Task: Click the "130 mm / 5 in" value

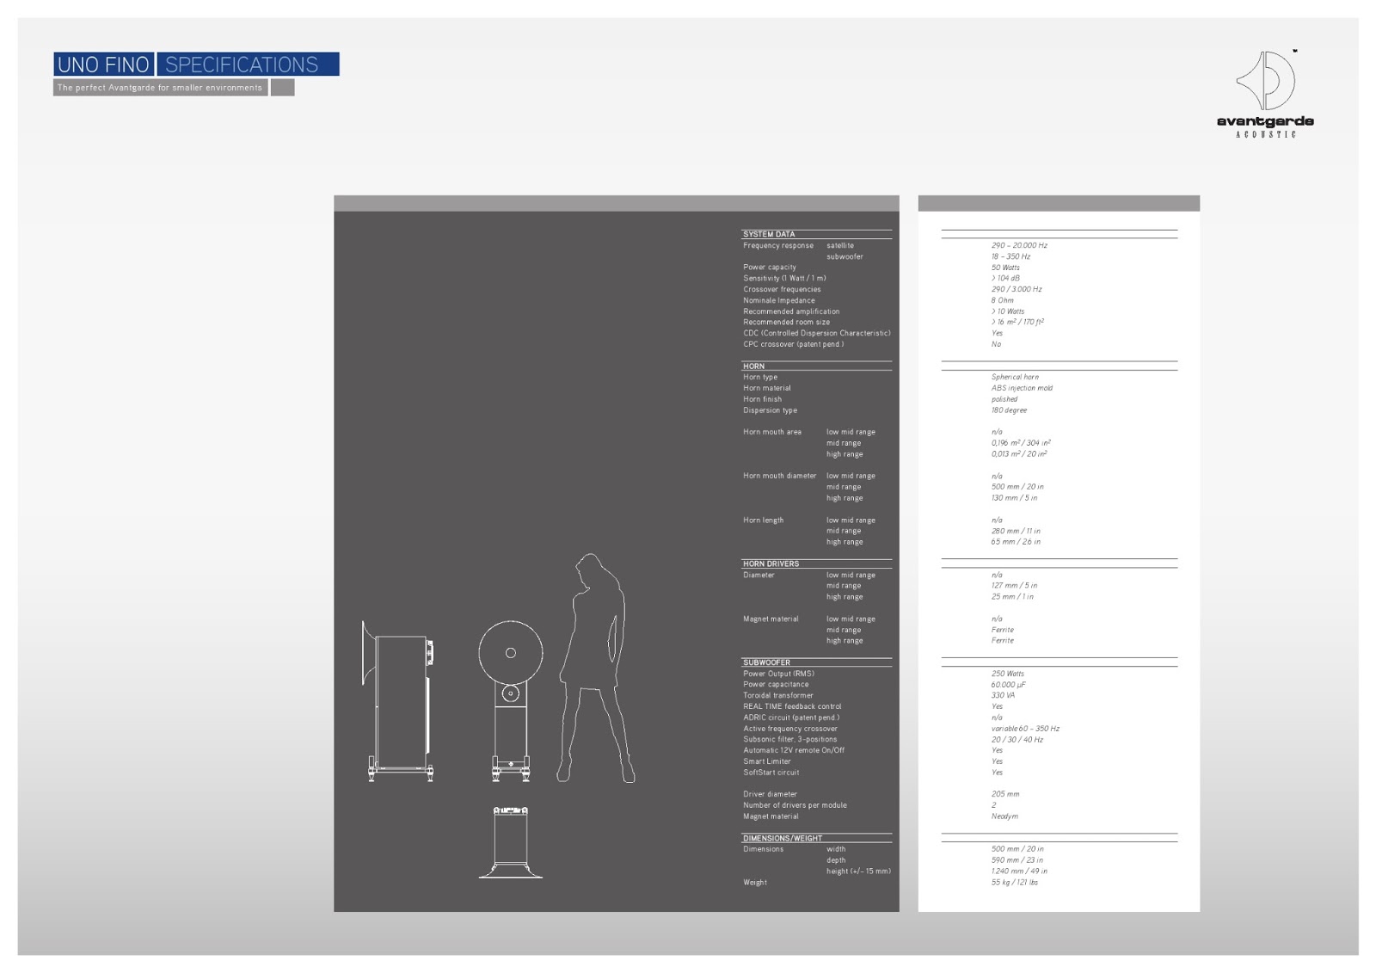Action: 1014,498
